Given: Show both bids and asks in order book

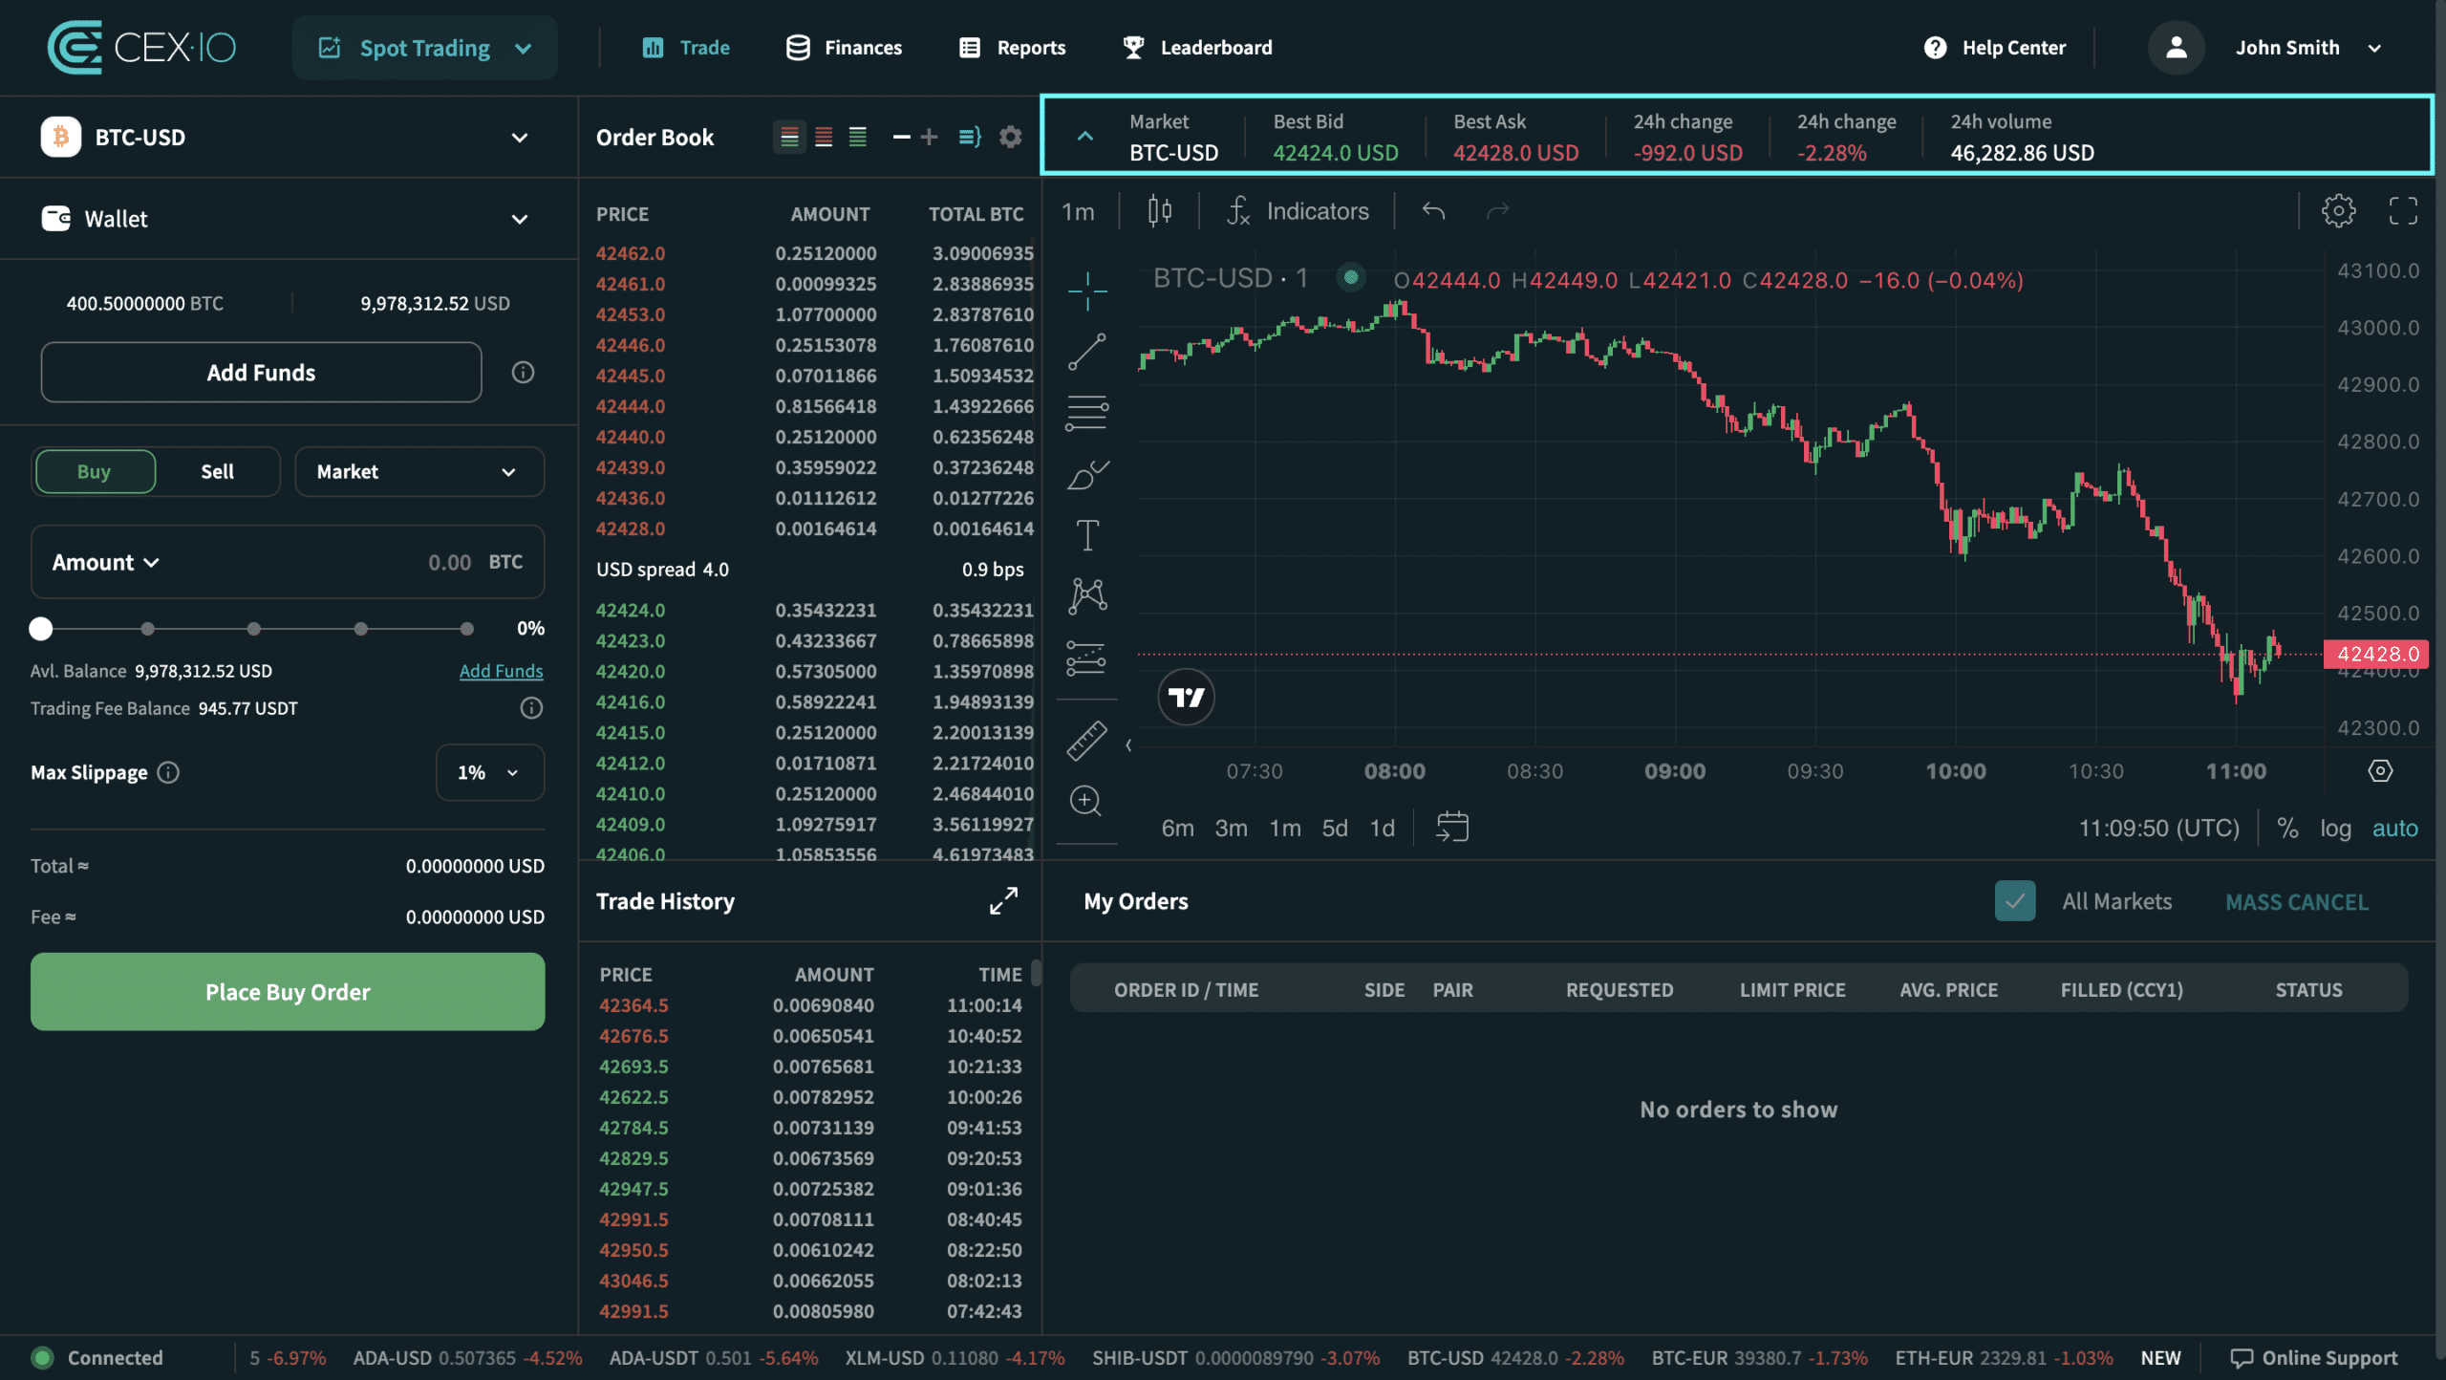Looking at the screenshot, I should pyautogui.click(x=789, y=137).
